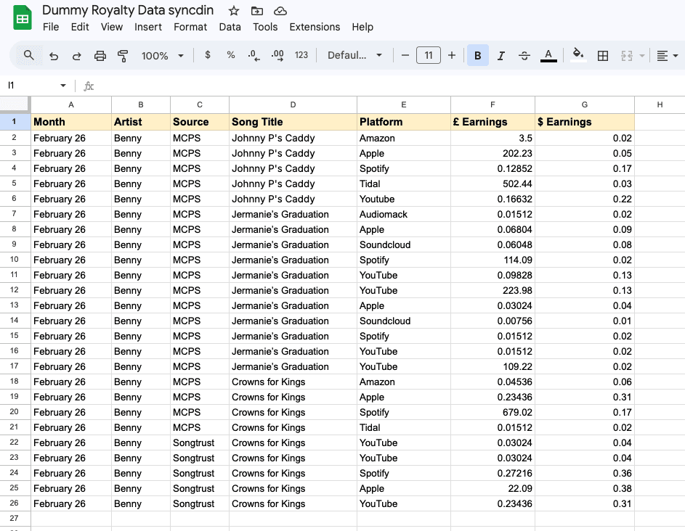Check the cloud document status icon

point(280,11)
